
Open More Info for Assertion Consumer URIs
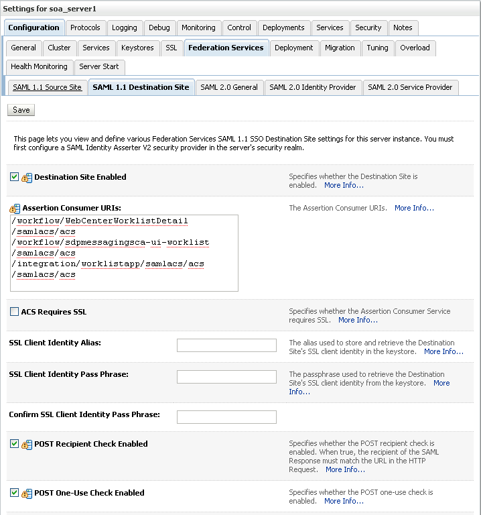[414, 208]
